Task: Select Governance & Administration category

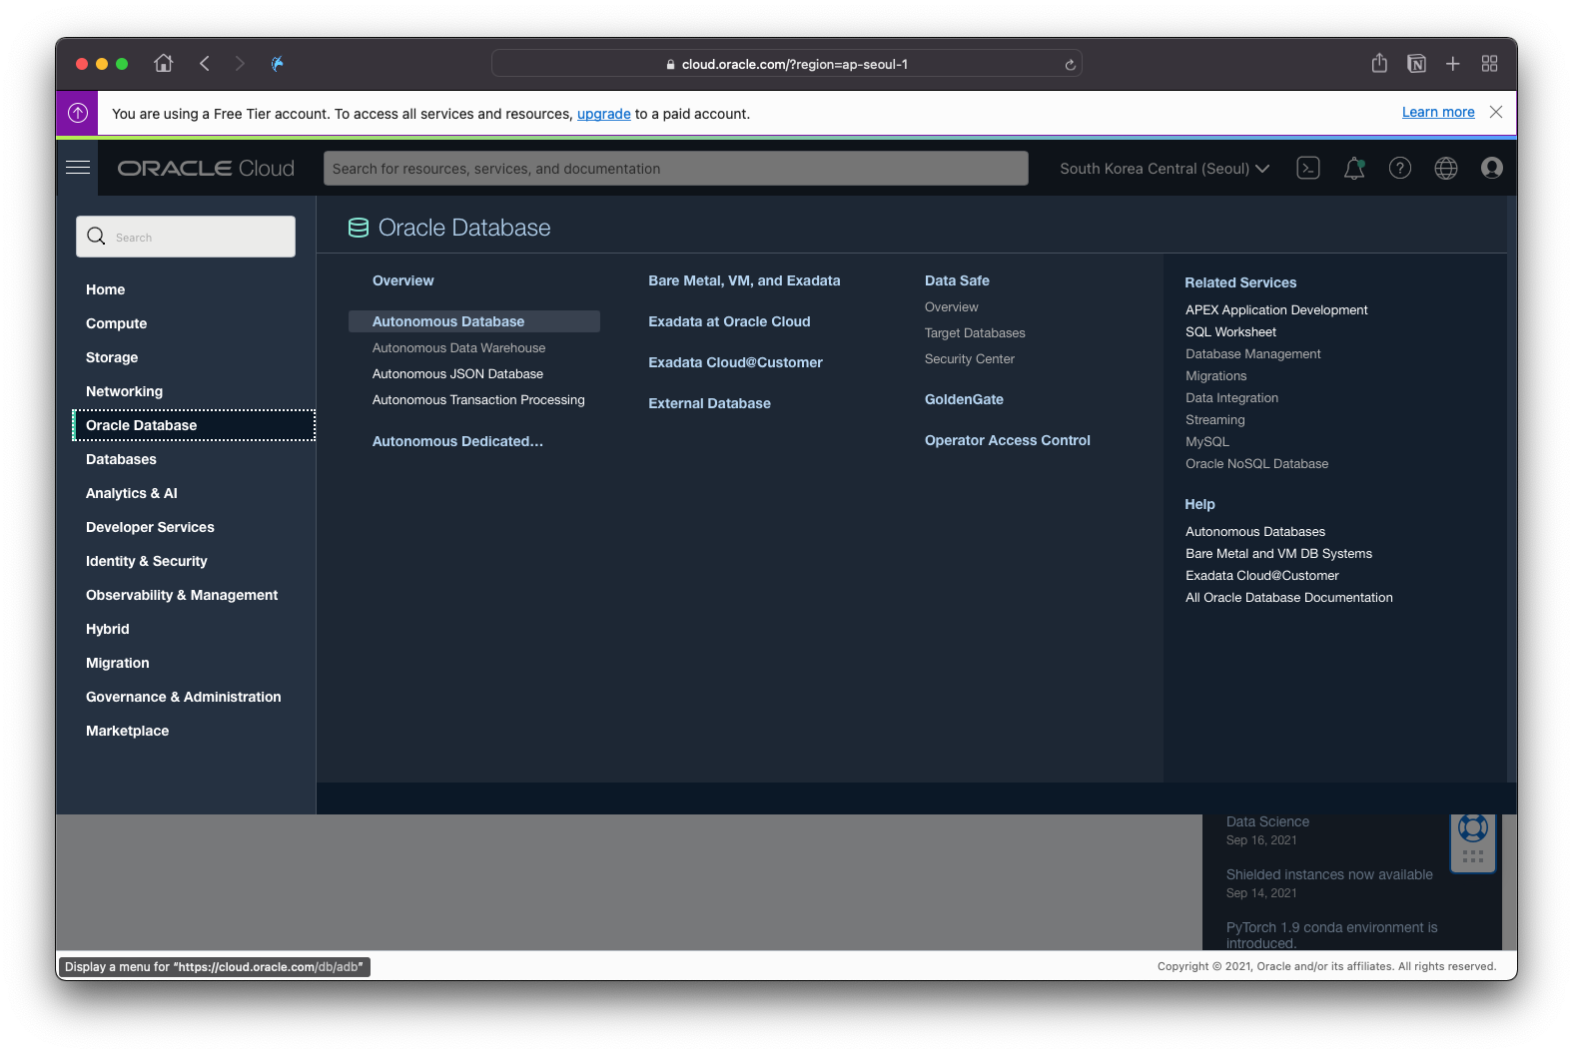Action: (184, 697)
